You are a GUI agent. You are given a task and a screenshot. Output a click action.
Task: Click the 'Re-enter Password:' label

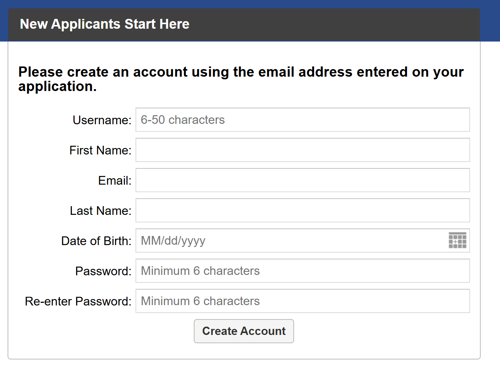(x=78, y=301)
